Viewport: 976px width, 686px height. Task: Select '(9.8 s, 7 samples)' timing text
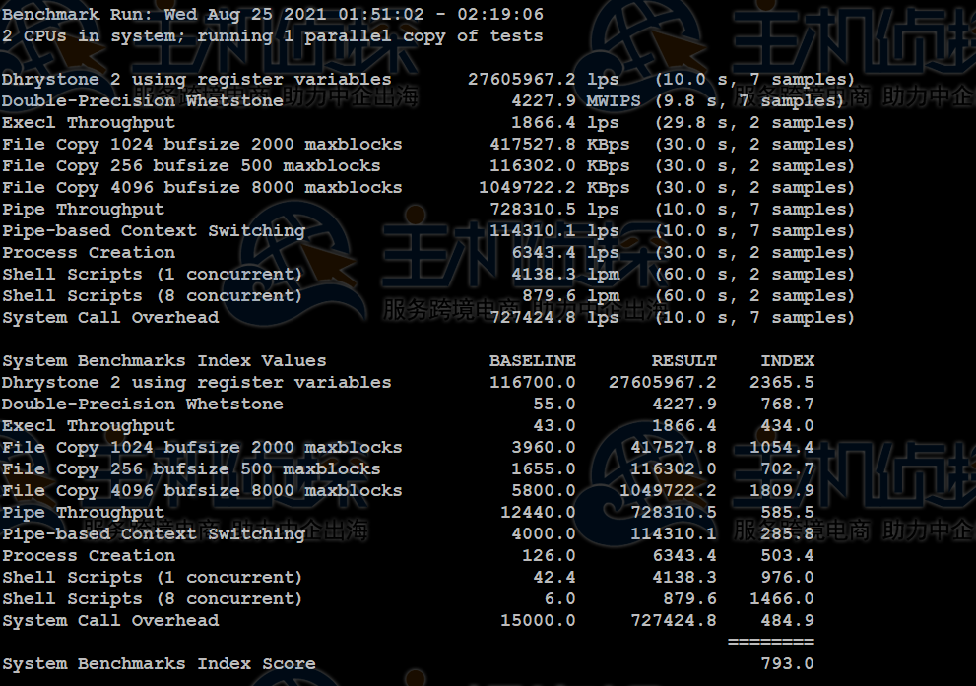tap(748, 101)
